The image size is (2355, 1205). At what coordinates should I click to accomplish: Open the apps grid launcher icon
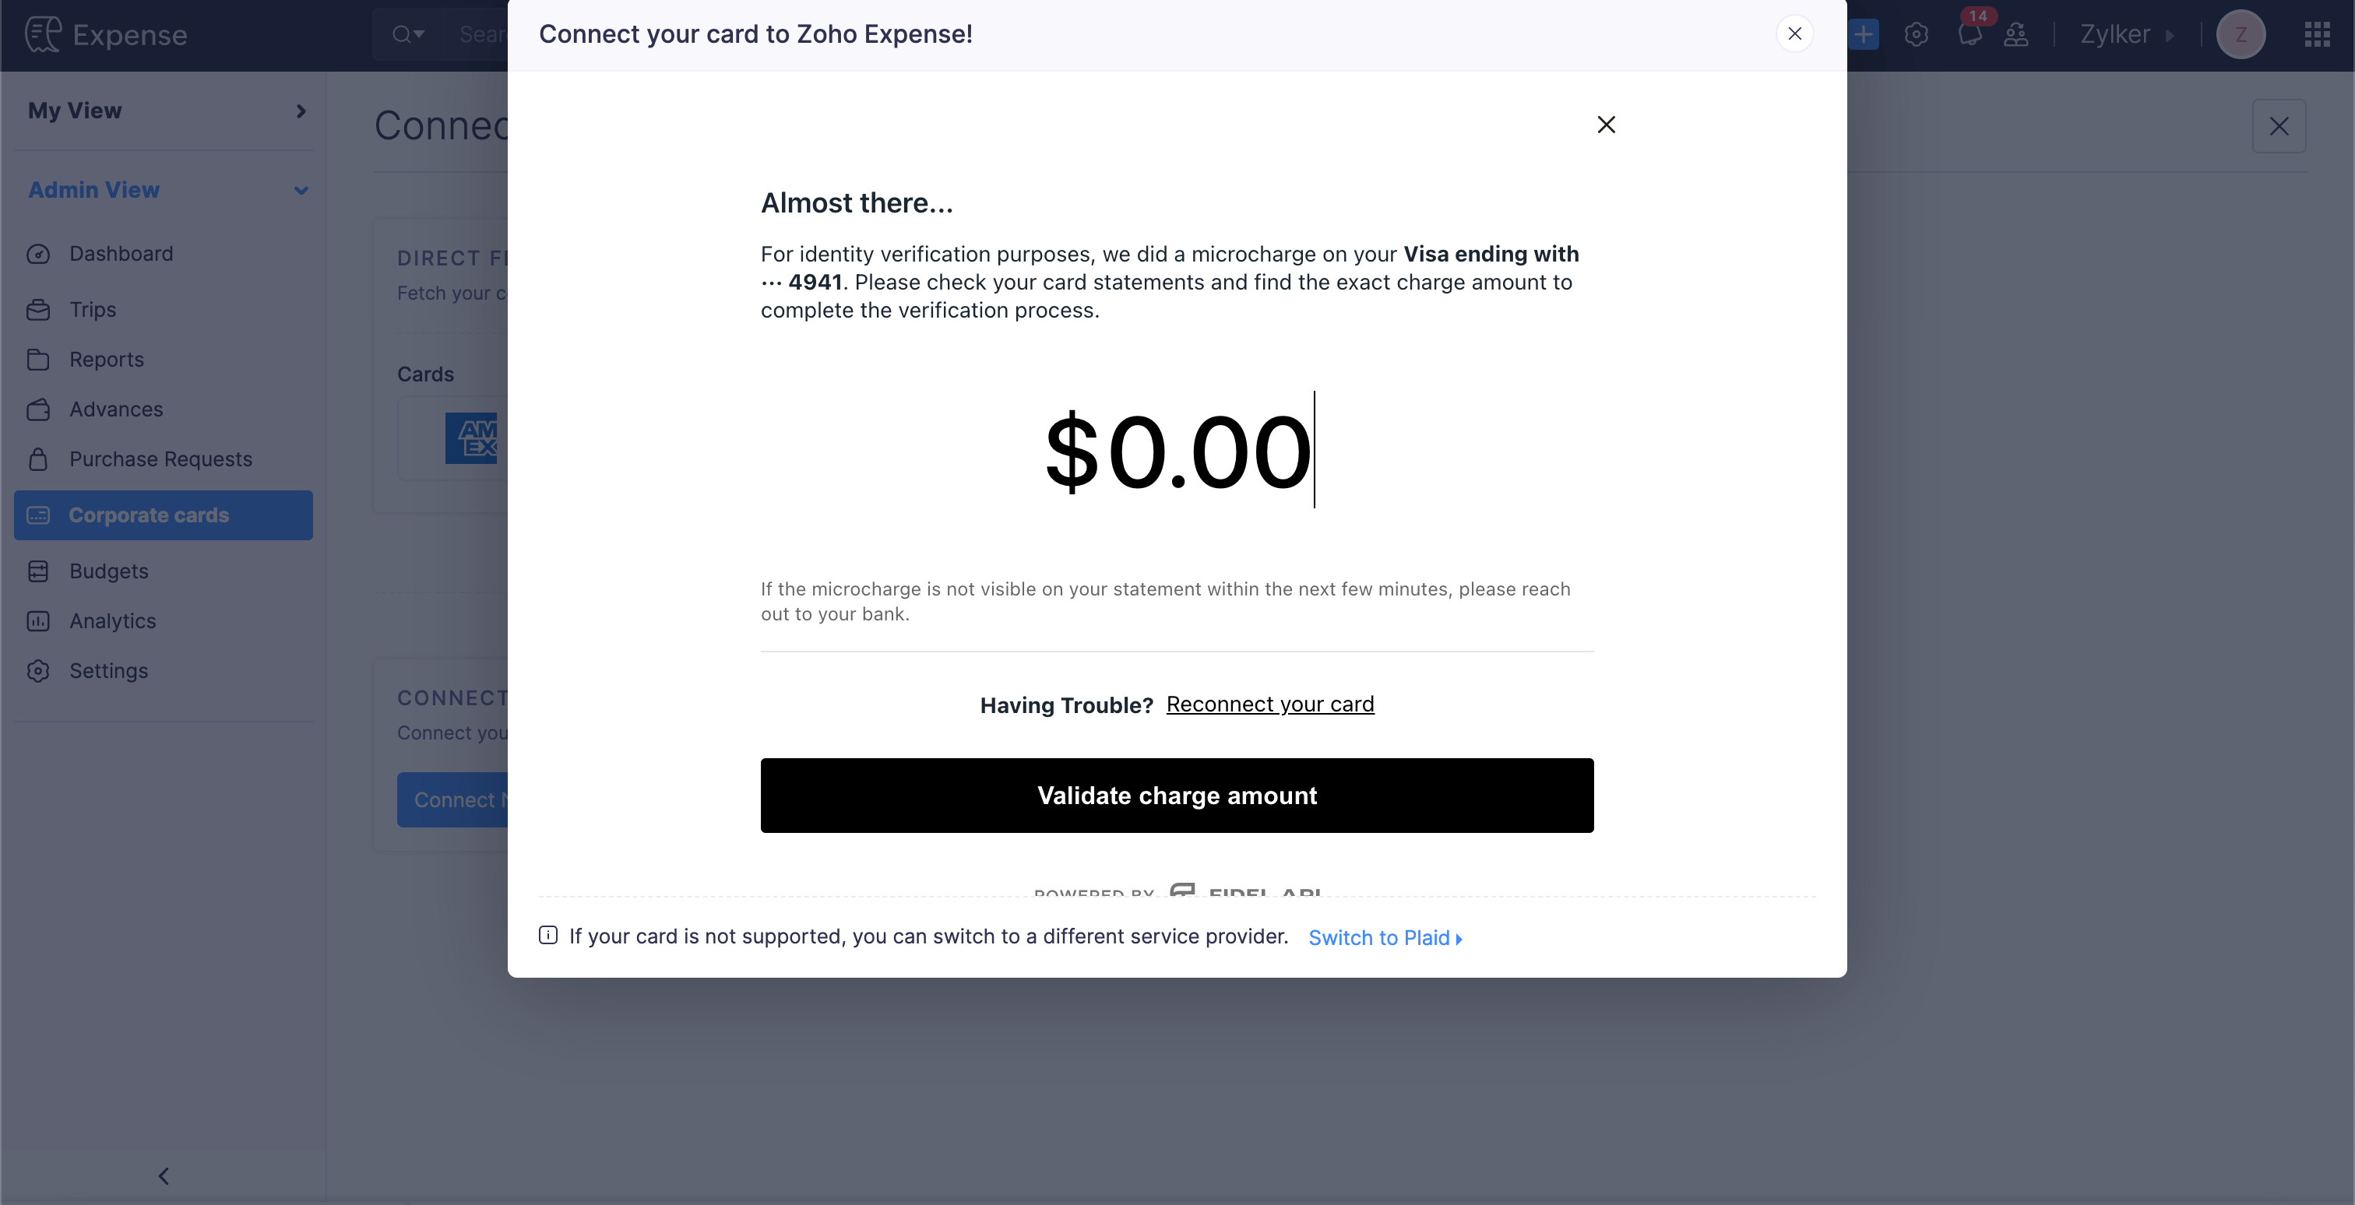pyautogui.click(x=2317, y=35)
